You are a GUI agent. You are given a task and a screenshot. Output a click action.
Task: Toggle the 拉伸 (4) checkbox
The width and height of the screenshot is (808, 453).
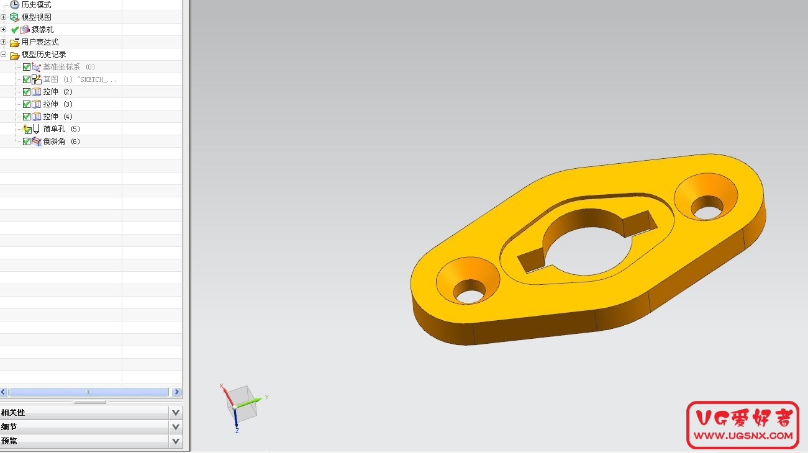[27, 117]
